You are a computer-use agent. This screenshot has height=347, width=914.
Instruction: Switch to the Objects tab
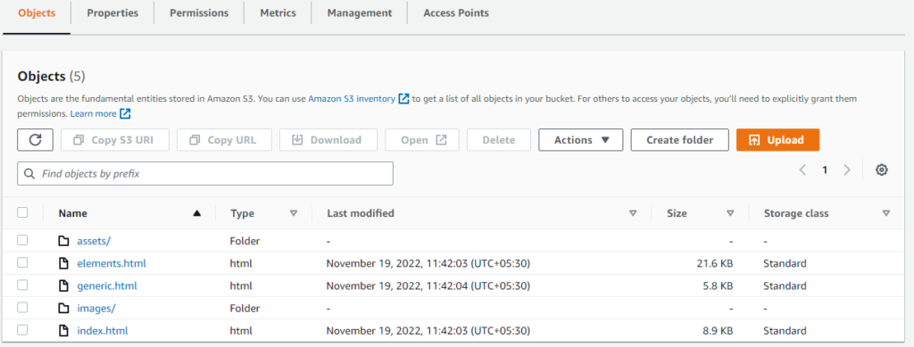37,12
